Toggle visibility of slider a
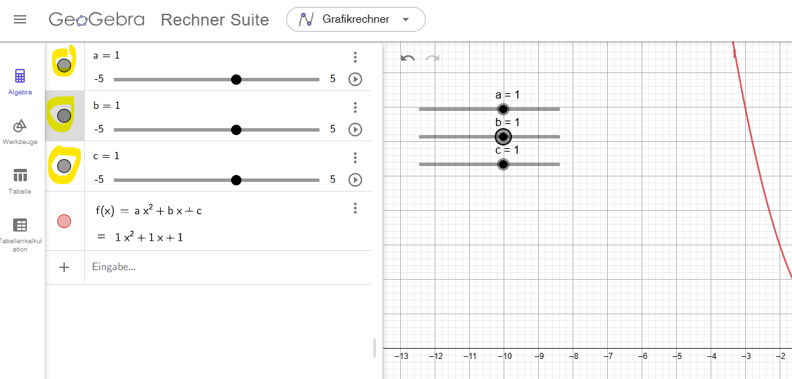The image size is (792, 379). tap(64, 65)
